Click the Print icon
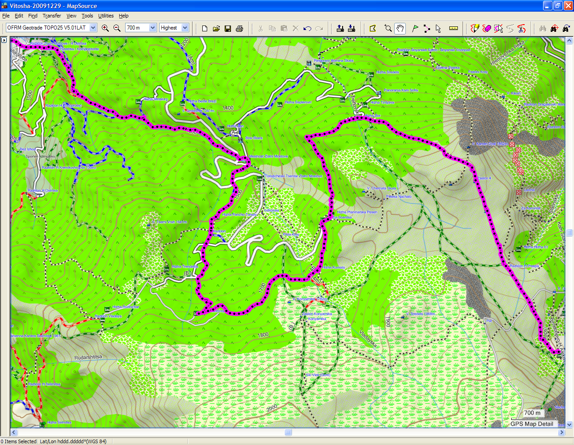This screenshot has height=445, width=574. (239, 28)
